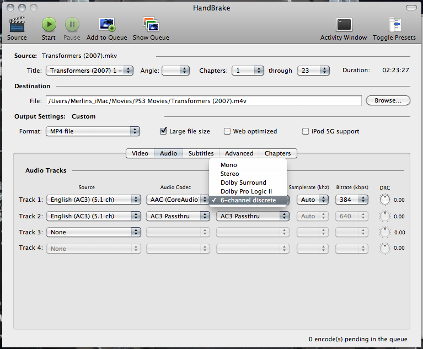Screen dimensions: 423x349
Task: Open the ending chapter dropdown showing 23
Action: point(313,71)
